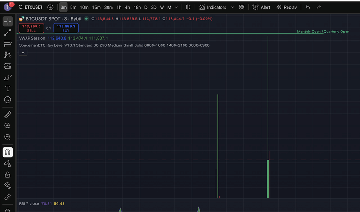The width and height of the screenshot is (360, 212).
Task: Expand the favorite indicators dropdown arrow
Action: point(233,7)
